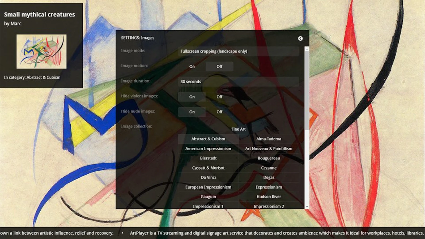Viewport: 425px width, 239px height.
Task: Choose the Da Vinci collection
Action: coord(208,177)
